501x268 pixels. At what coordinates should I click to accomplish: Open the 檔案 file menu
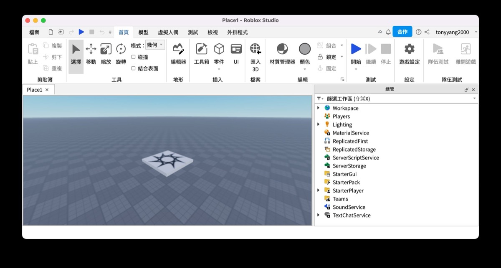[x=35, y=32]
